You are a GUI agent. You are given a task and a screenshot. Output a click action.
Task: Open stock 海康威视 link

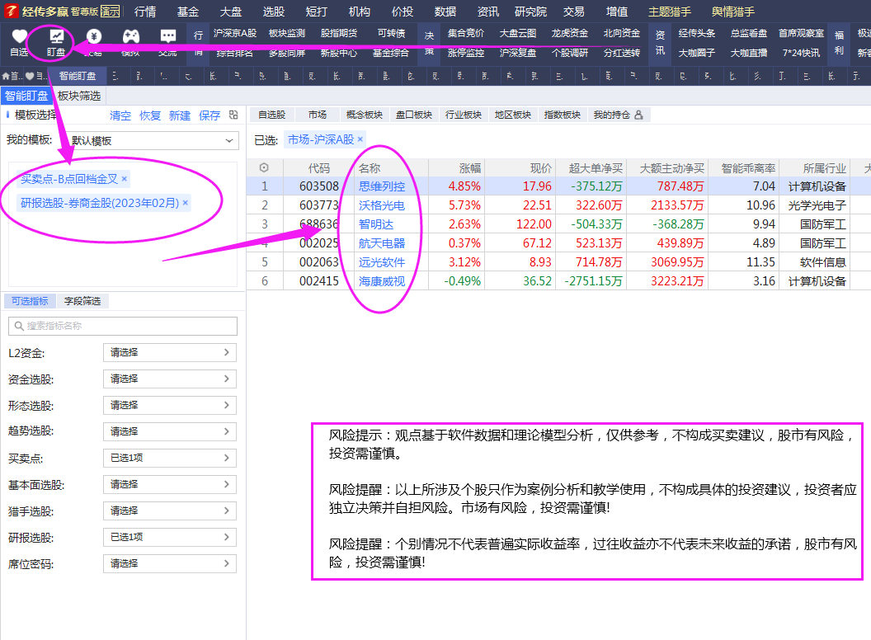[x=382, y=281]
